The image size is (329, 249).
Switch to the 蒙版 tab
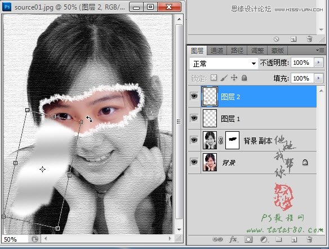pyautogui.click(x=277, y=51)
